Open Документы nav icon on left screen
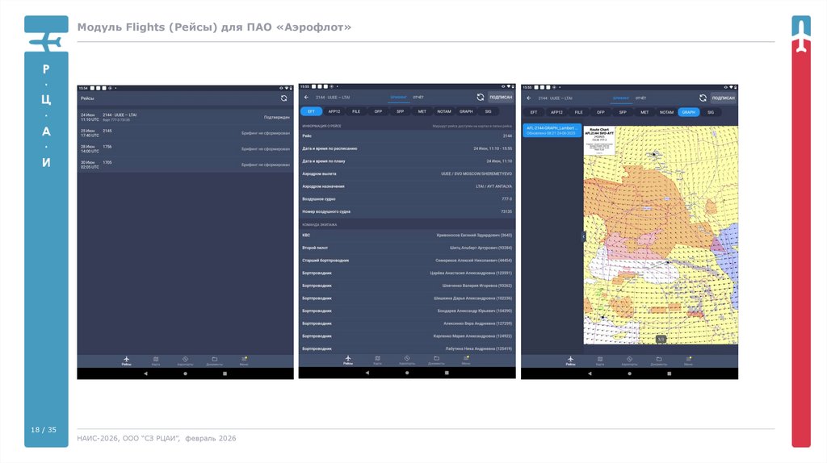827x463 pixels. (x=214, y=361)
